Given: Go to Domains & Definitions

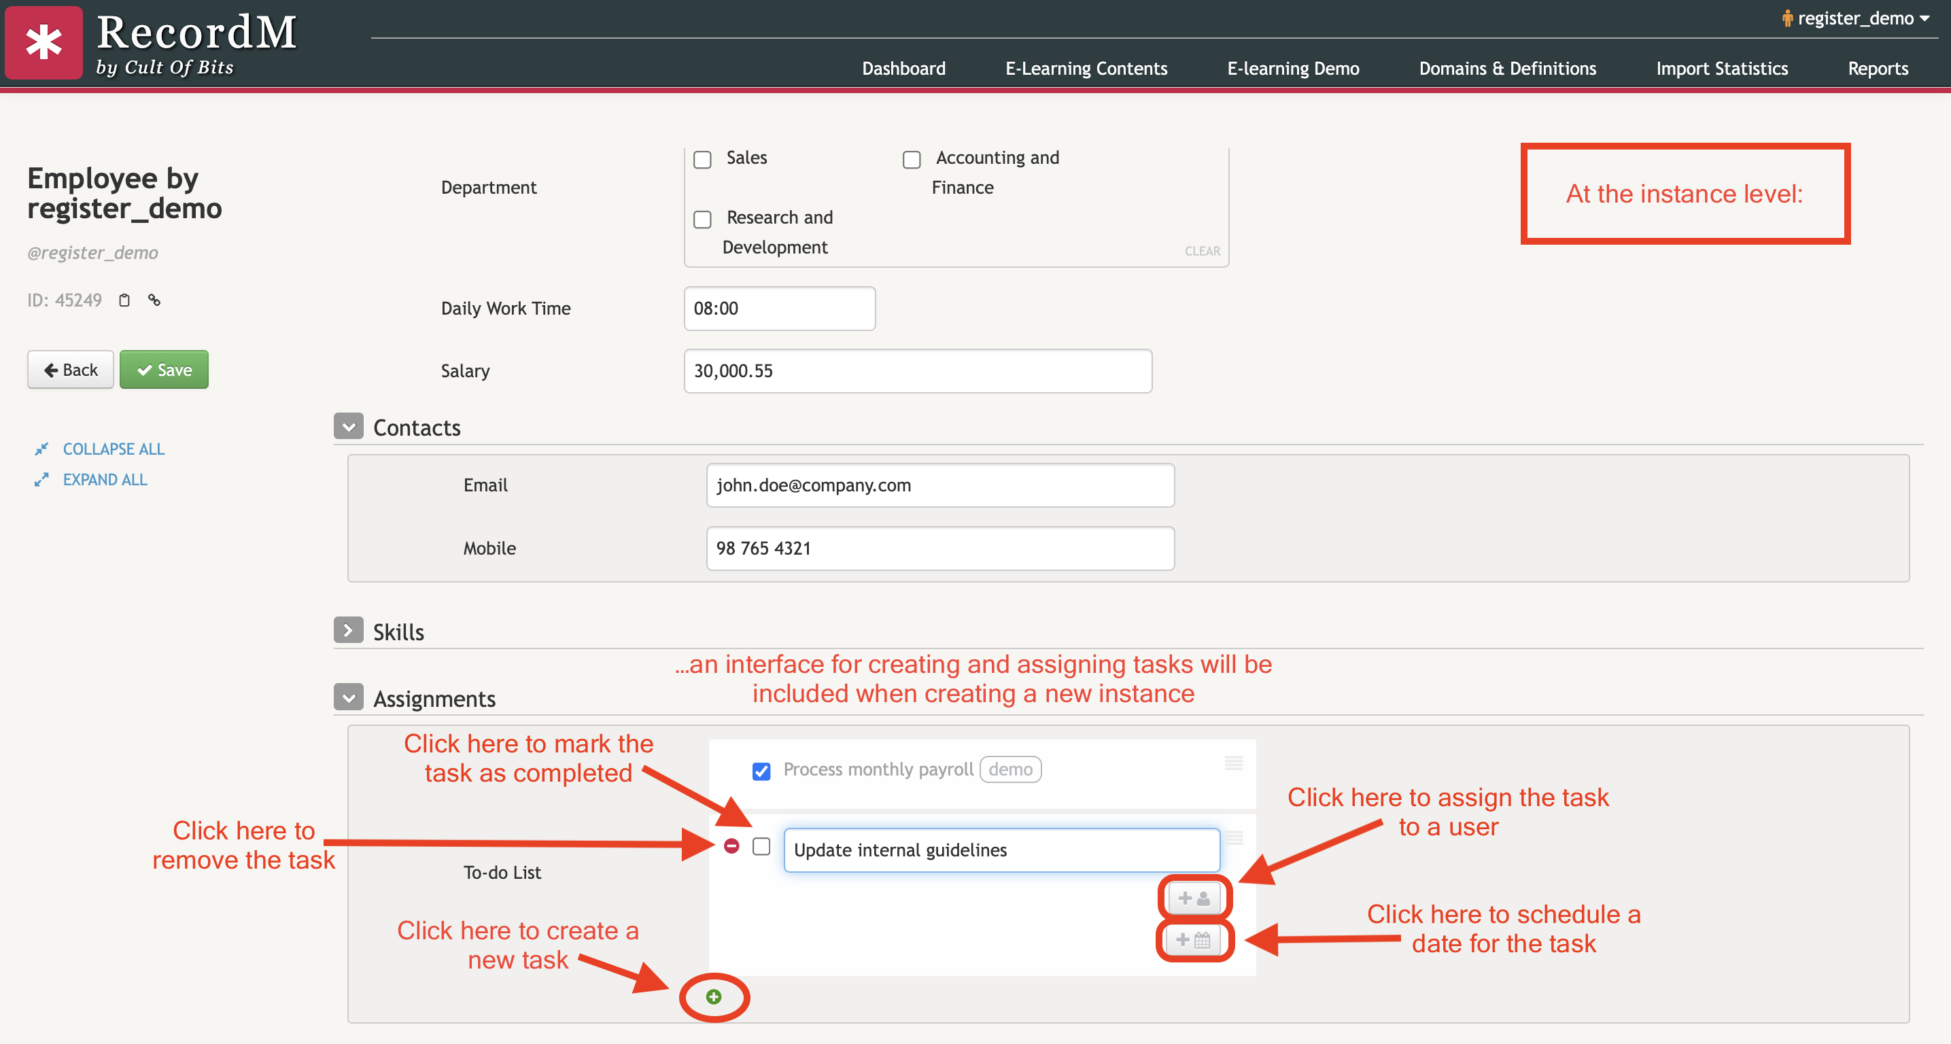Looking at the screenshot, I should pos(1507,69).
